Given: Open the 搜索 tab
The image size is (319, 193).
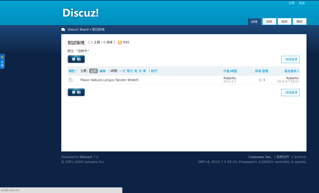Looking at the screenshot, I should pos(269,22).
